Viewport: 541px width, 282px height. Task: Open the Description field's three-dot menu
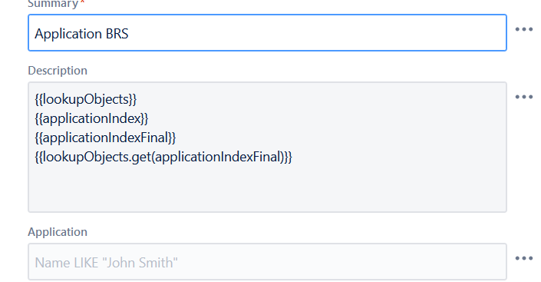[524, 97]
